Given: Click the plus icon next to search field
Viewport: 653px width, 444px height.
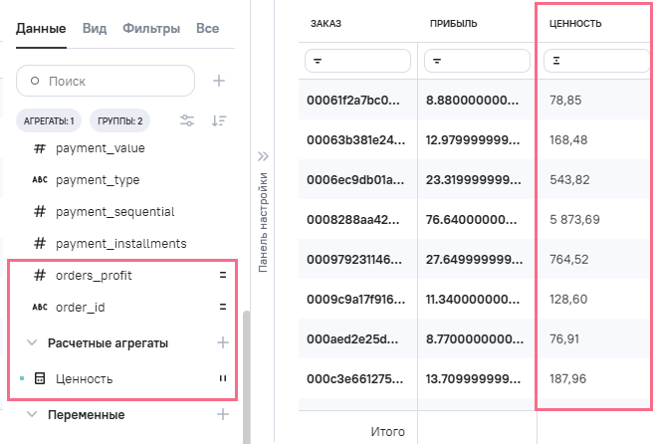Looking at the screenshot, I should (x=219, y=81).
